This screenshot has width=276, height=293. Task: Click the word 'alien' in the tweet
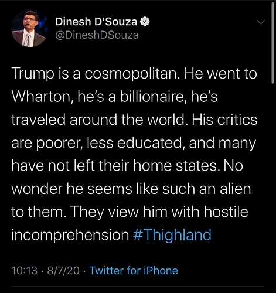tap(236, 189)
